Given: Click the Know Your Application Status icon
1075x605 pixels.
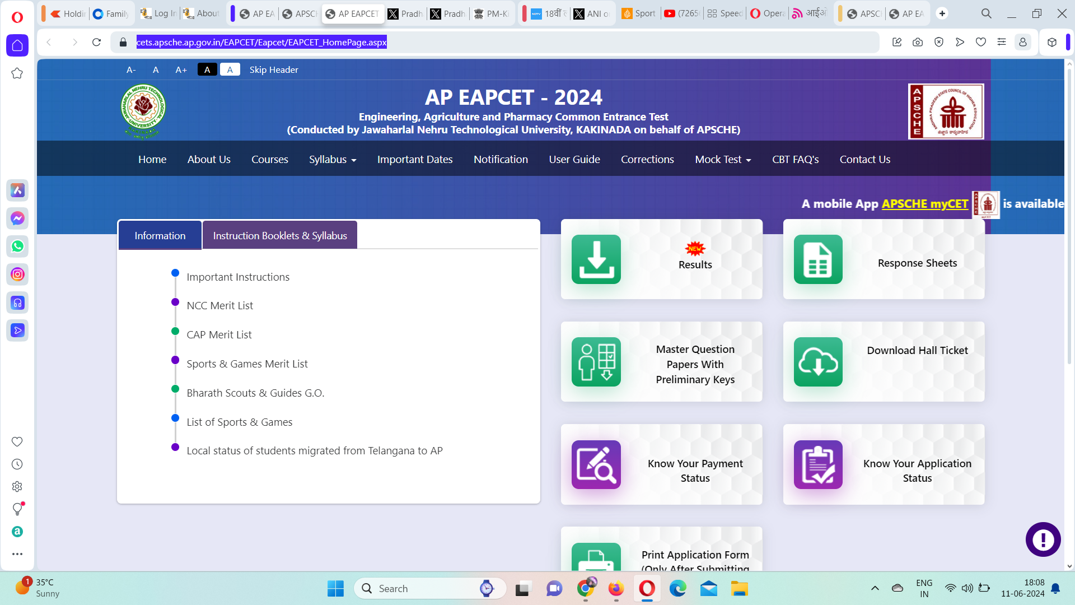Looking at the screenshot, I should point(818,464).
